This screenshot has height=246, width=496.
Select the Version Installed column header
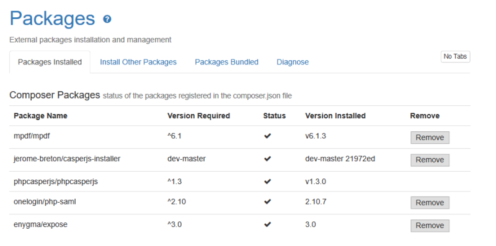coord(335,116)
